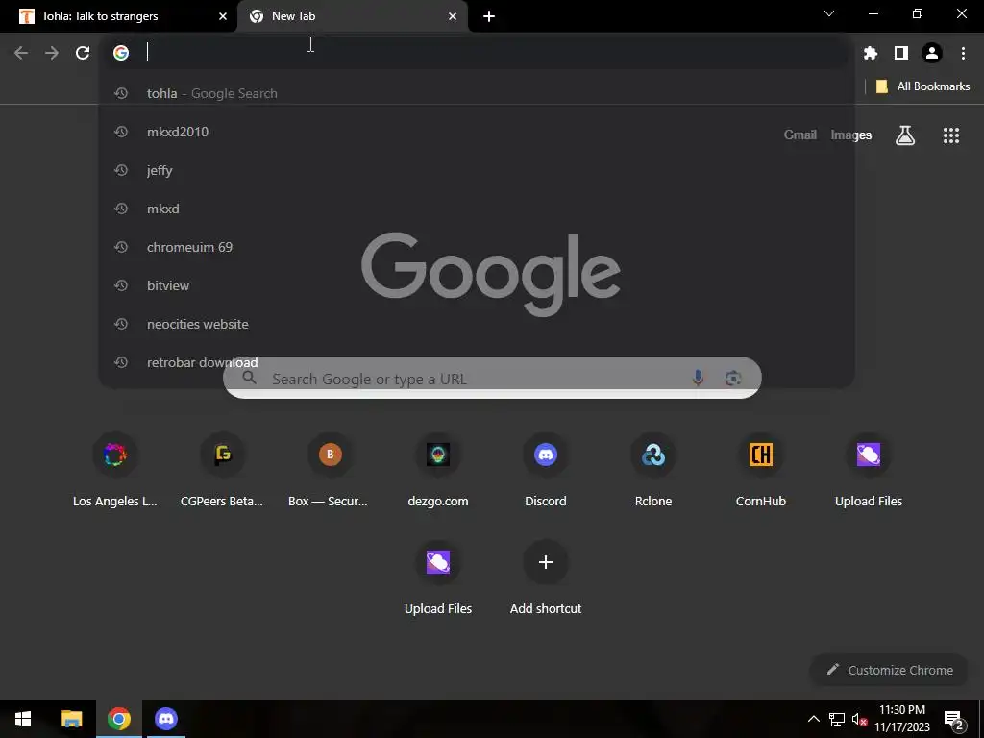
Task: Open the All Bookmarks folder
Action: coord(922,86)
